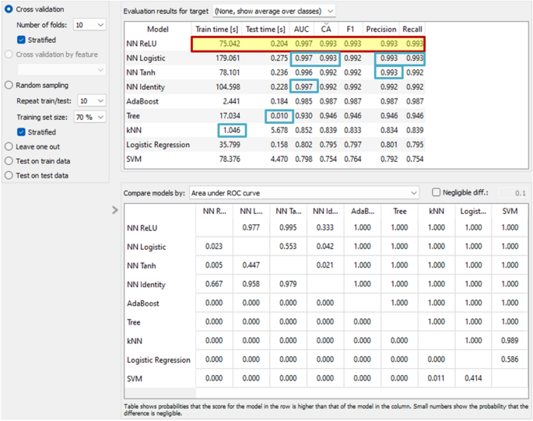Select the Leave one out option
The image size is (533, 421).
coord(10,146)
